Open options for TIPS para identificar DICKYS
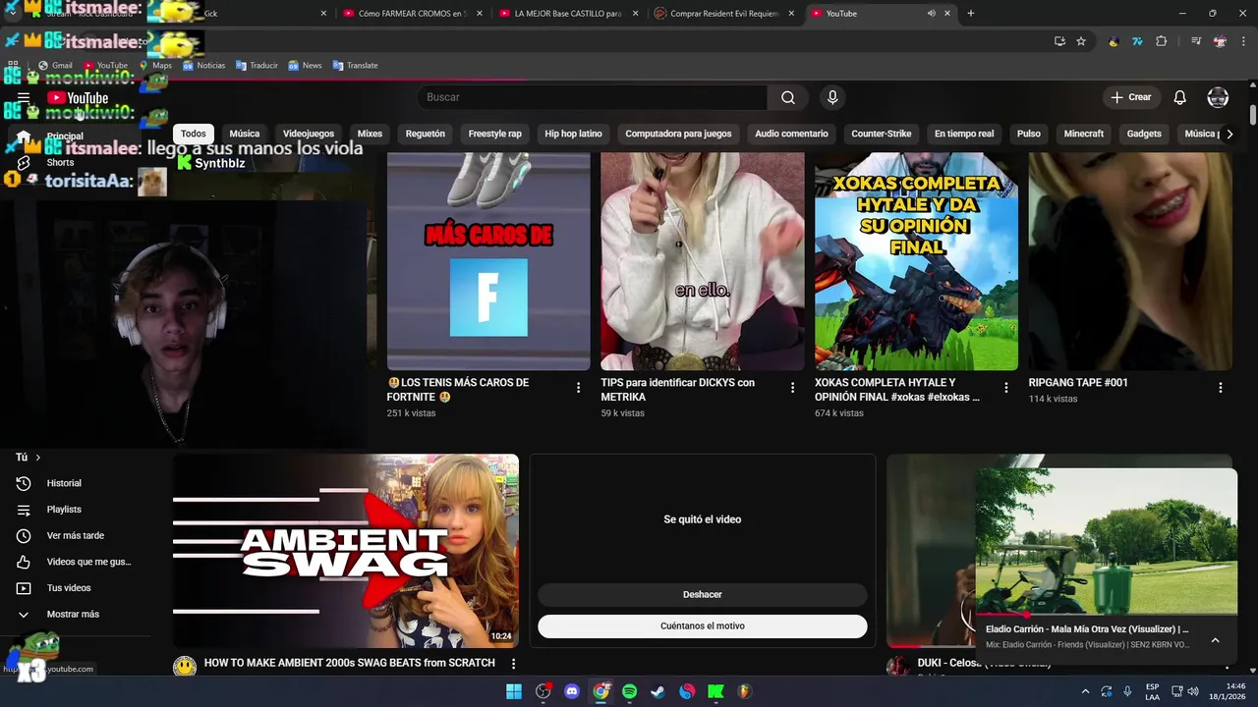 tap(792, 388)
